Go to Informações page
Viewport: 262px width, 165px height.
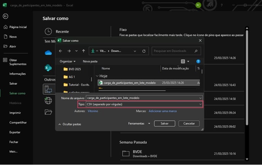pos(18,74)
